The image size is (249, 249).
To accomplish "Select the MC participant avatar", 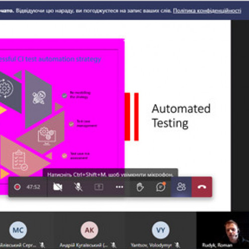I will point(18,230).
